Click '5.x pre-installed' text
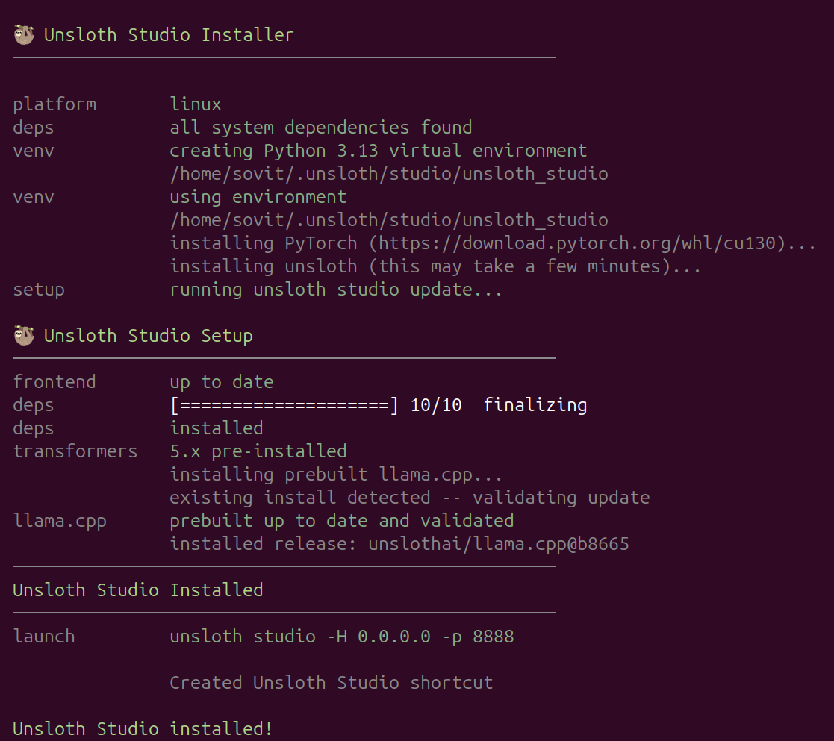Viewport: 834px width, 741px height. coord(258,451)
